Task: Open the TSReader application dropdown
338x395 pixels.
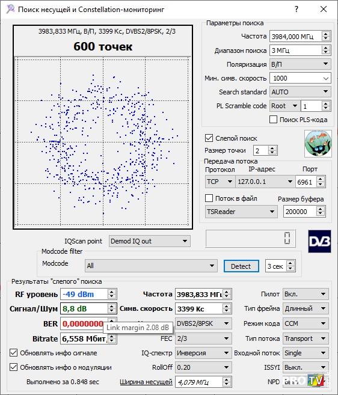Action: click(x=241, y=212)
